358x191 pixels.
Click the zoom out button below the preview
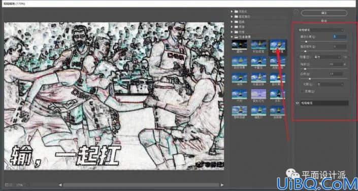[7, 185]
